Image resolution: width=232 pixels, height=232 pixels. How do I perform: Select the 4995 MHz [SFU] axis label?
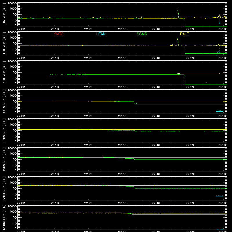click(x=4, y=159)
